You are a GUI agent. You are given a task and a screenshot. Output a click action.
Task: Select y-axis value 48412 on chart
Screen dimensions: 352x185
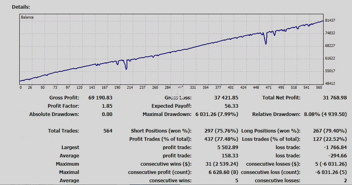330,83
